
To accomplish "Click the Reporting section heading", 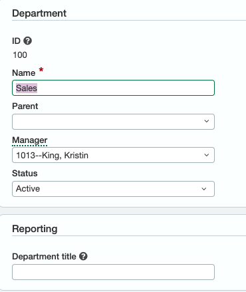I will (35, 229).
